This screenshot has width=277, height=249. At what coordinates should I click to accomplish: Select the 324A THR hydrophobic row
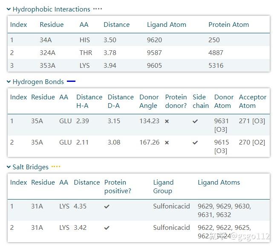coord(138,53)
